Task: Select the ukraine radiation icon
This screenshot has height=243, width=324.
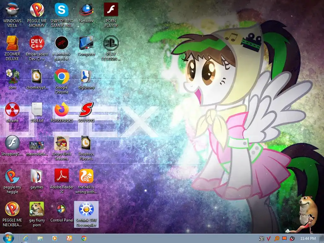Action: [12, 112]
